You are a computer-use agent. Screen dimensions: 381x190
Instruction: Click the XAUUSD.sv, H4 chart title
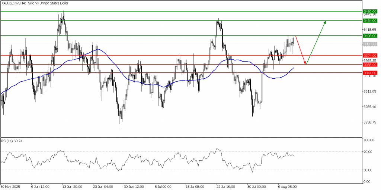(31, 3)
